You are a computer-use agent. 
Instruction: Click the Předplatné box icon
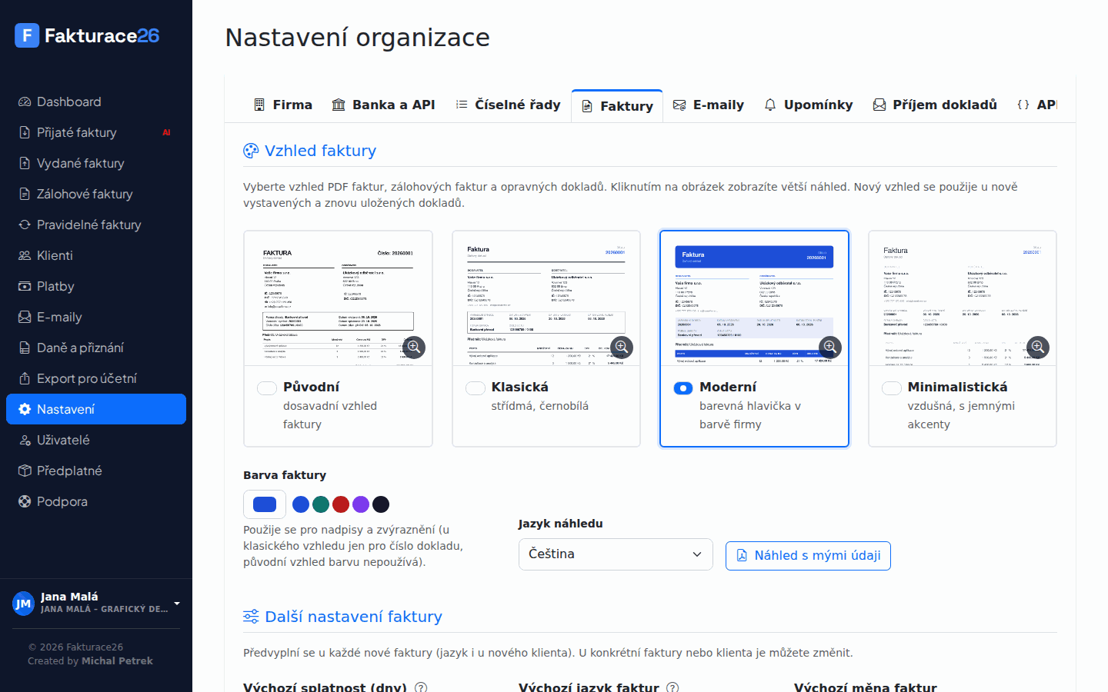pyautogui.click(x=25, y=471)
